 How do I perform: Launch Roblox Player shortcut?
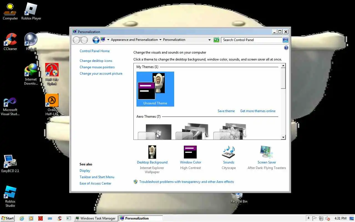[31, 11]
